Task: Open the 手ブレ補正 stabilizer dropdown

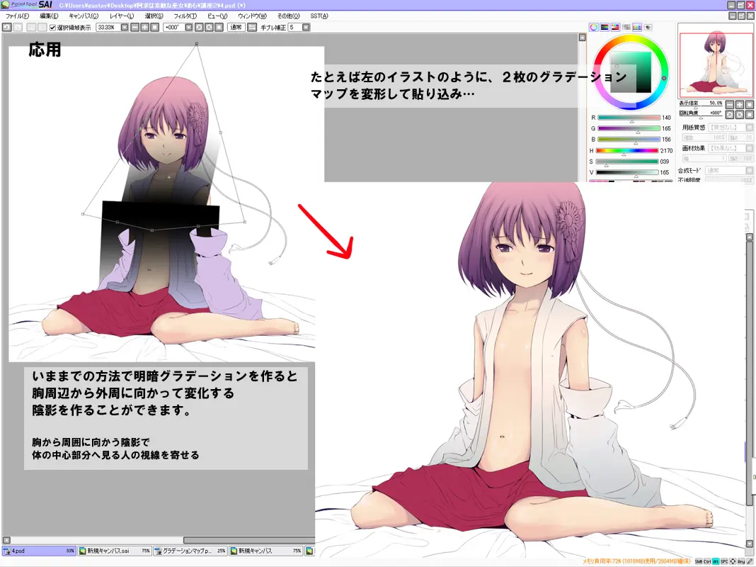Action: coord(306,28)
